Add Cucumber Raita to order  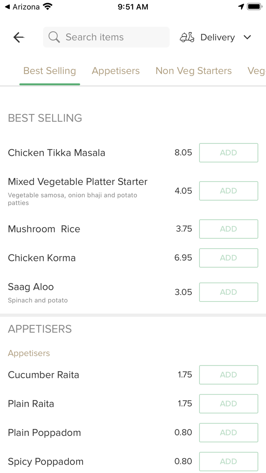tap(228, 375)
